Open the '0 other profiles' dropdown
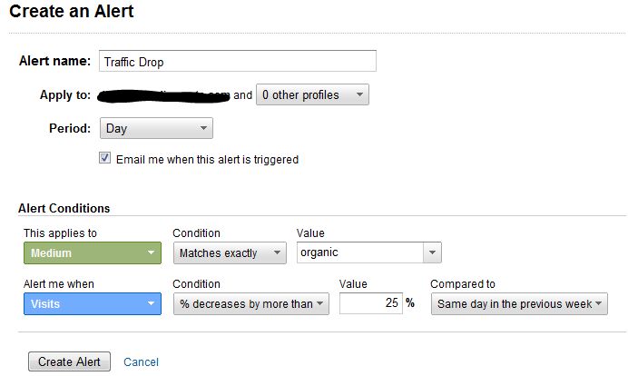The height and width of the screenshot is (376, 628). (312, 94)
